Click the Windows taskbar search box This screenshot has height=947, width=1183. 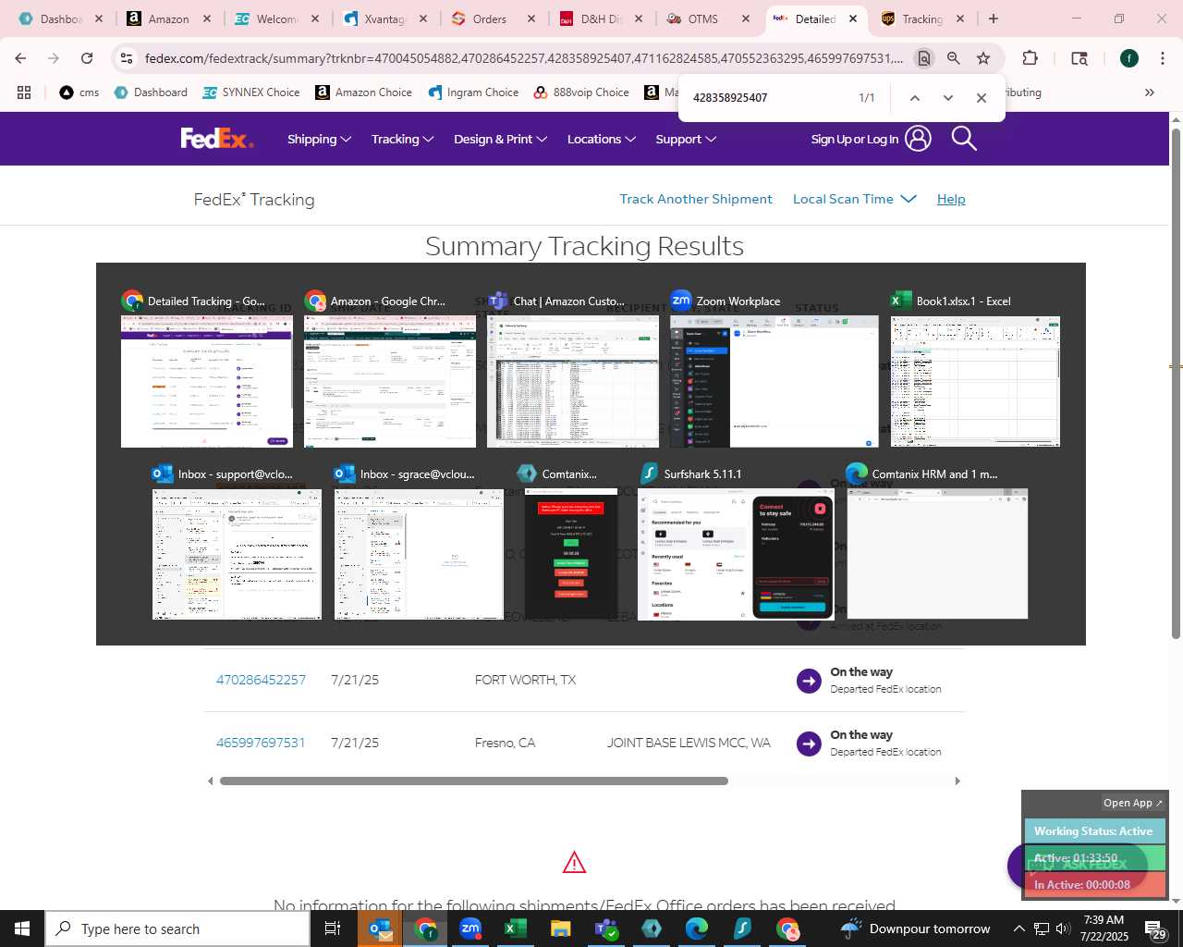178,929
